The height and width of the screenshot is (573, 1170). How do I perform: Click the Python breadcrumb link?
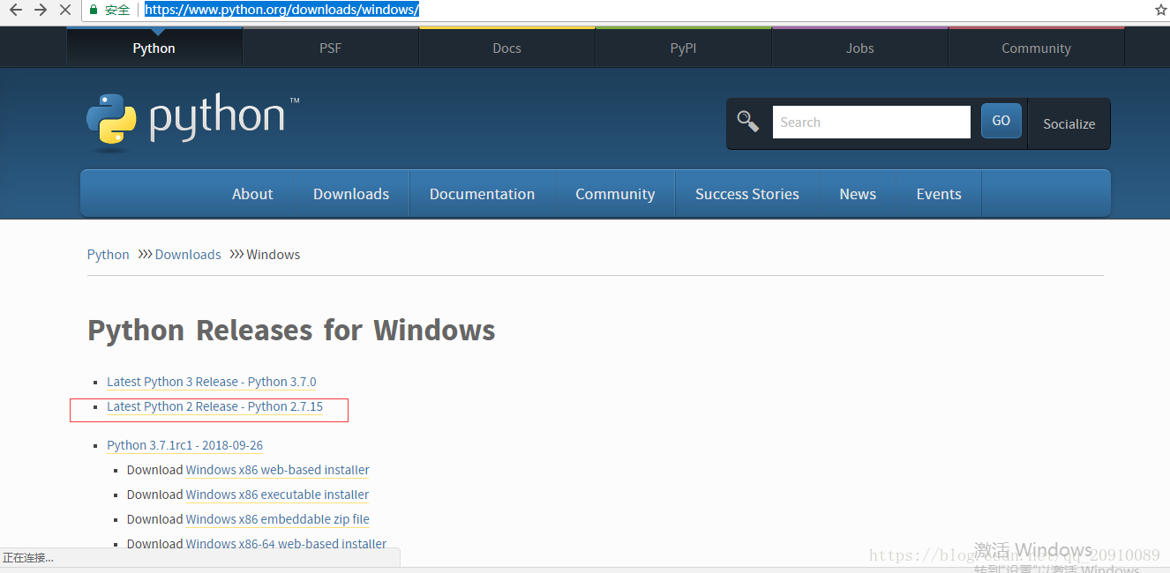pos(109,255)
